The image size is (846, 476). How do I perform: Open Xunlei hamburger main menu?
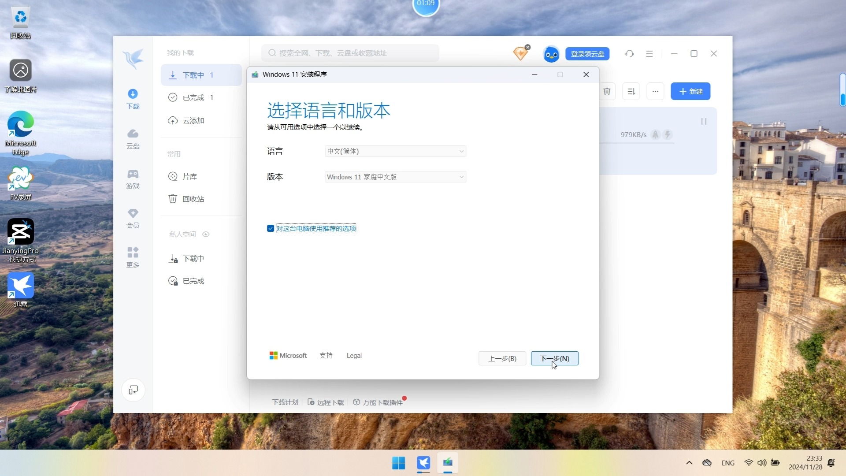coord(649,54)
